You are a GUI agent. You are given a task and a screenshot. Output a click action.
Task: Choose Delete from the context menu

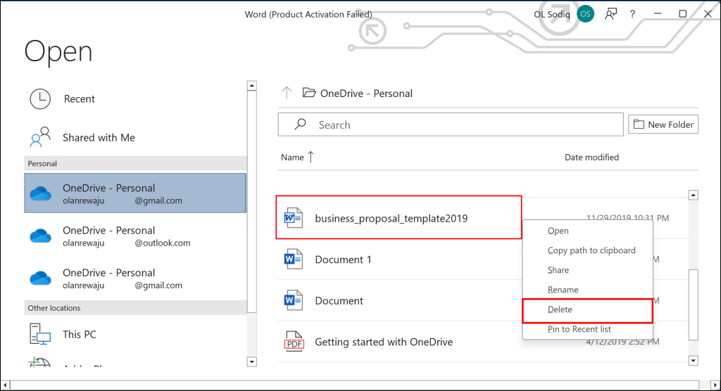coord(560,309)
